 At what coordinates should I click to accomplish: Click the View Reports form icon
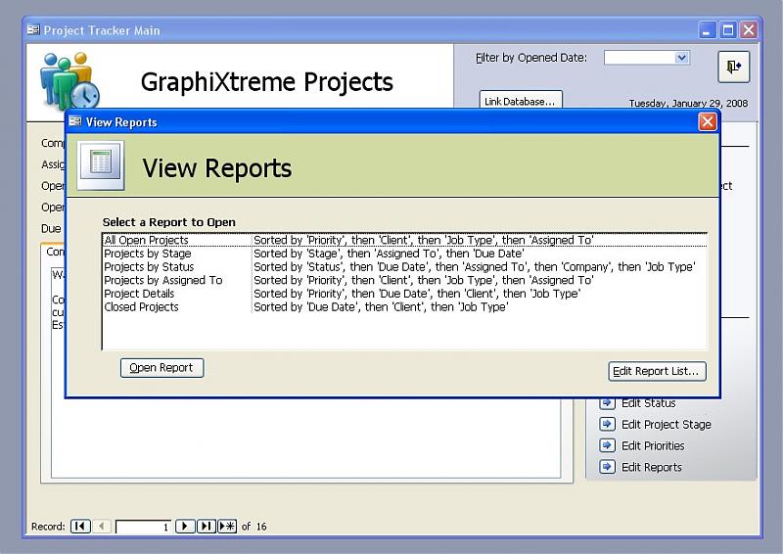pos(101,165)
